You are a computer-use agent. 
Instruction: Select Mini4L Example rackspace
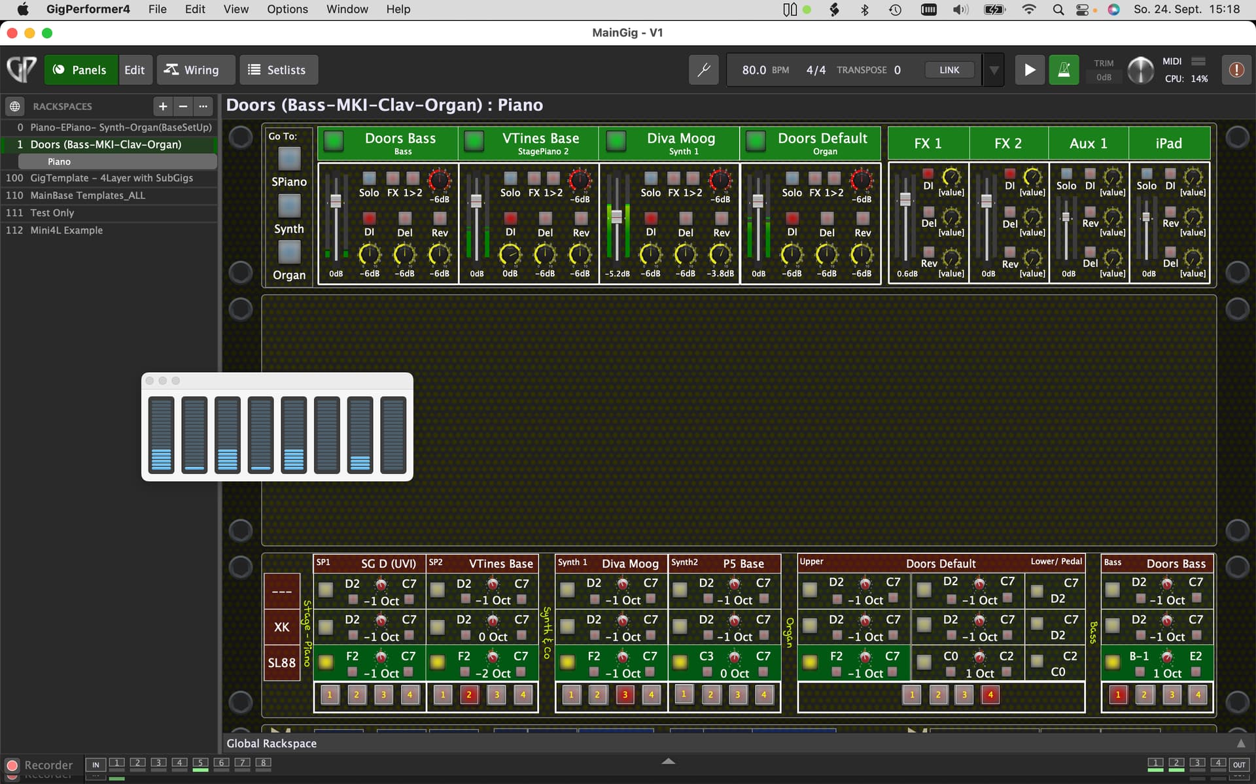click(x=109, y=230)
